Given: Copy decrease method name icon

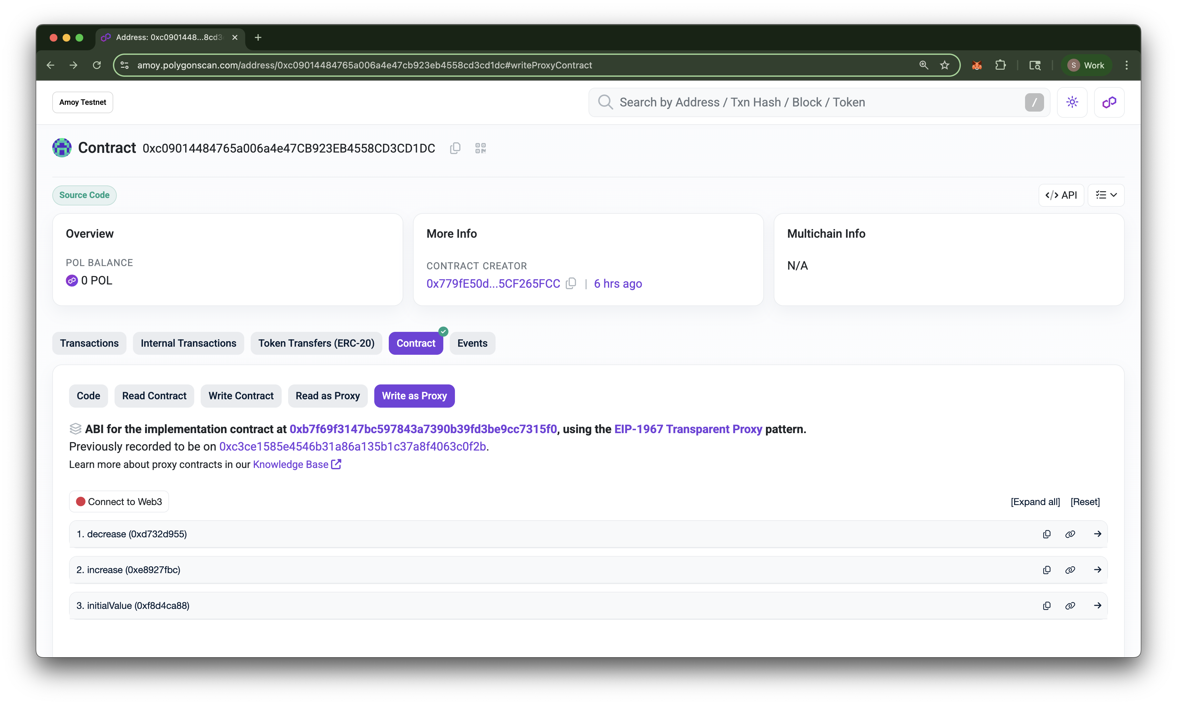Looking at the screenshot, I should tap(1046, 534).
